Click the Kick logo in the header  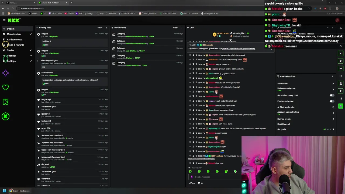pos(14,20)
